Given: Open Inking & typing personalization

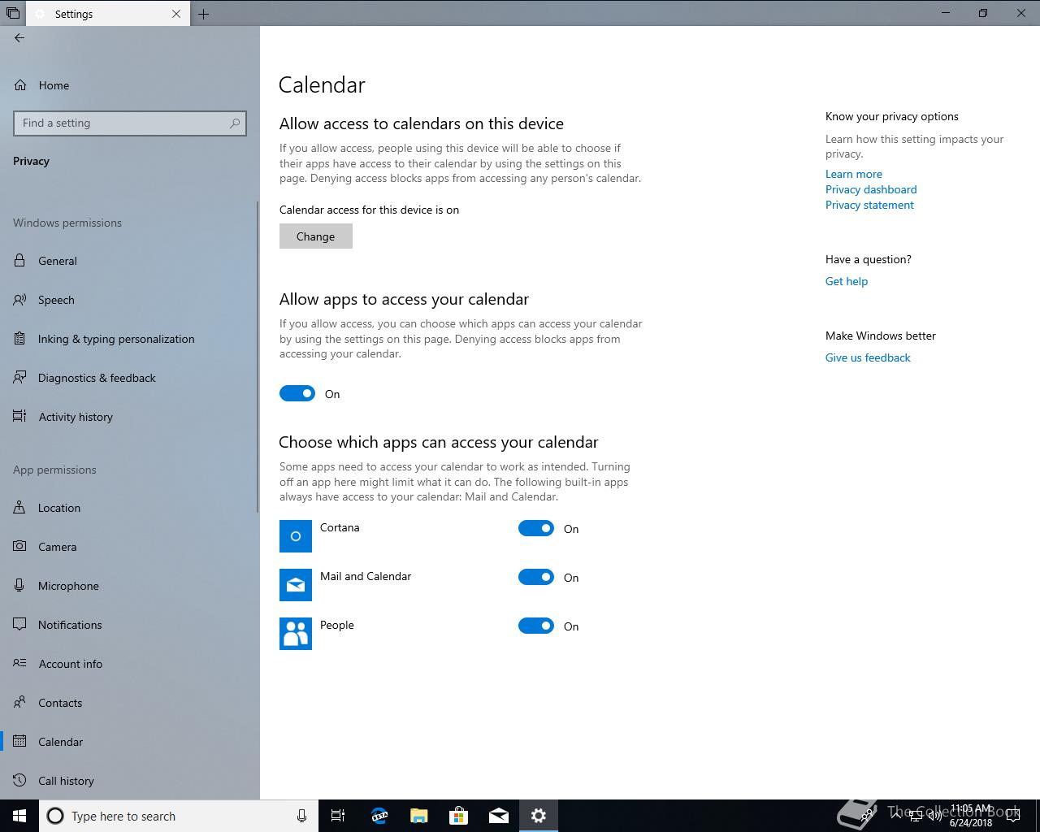Looking at the screenshot, I should (130, 339).
